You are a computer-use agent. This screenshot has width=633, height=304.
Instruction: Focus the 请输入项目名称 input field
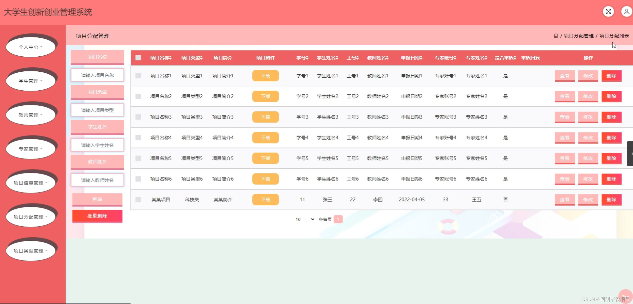tap(97, 75)
